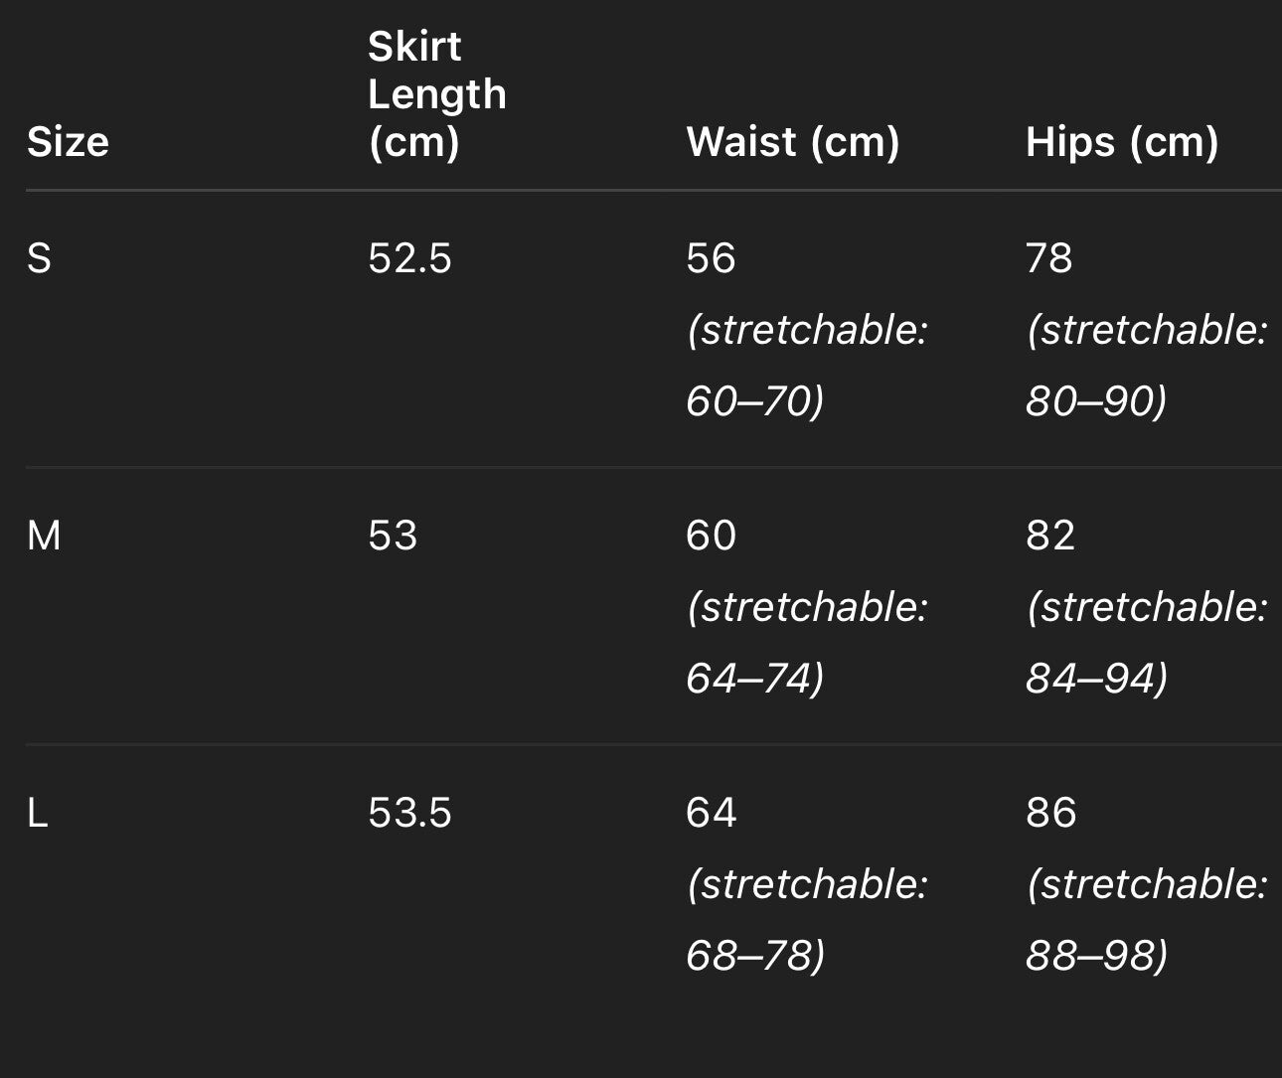Click the size L row label
Viewport: 1282px width, 1078px height.
coord(38,813)
